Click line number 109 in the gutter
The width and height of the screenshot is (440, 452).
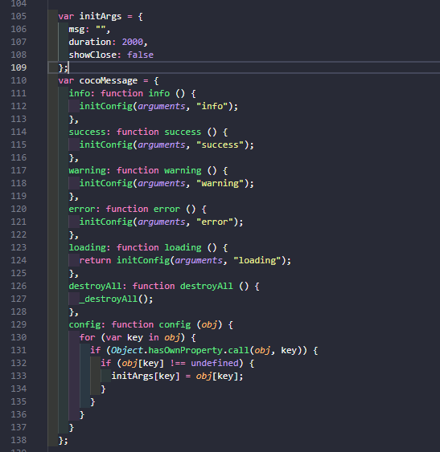19,67
